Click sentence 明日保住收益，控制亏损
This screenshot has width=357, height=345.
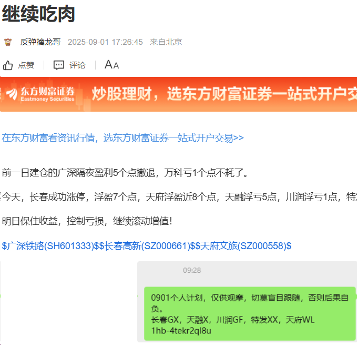click(87, 221)
